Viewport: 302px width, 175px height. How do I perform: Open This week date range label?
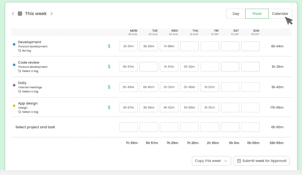(36, 14)
